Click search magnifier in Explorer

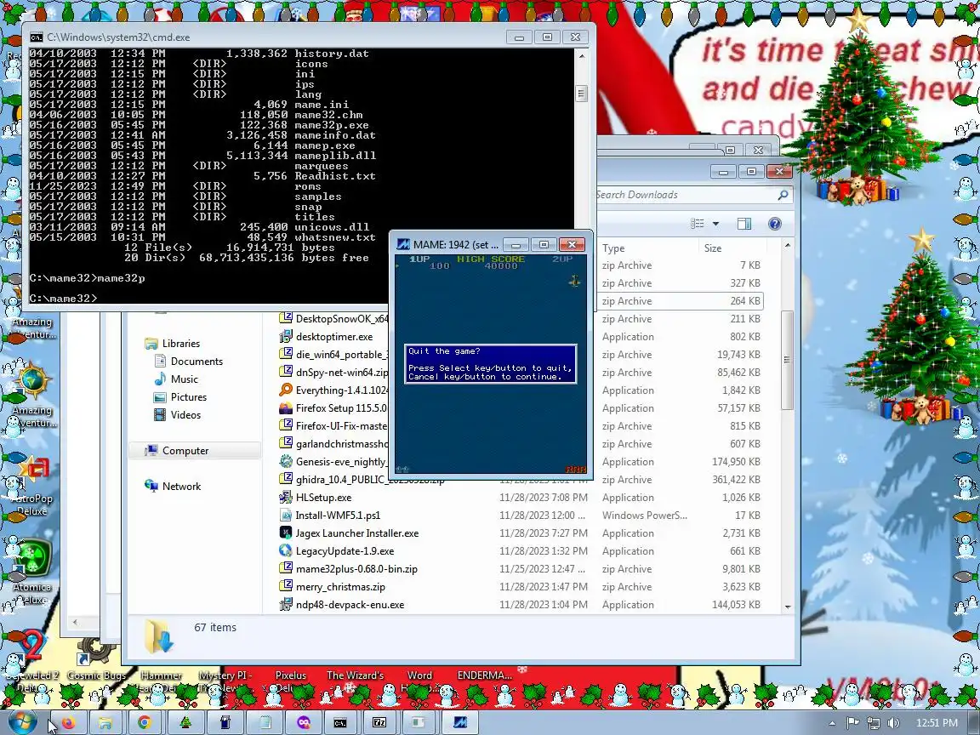coord(783,195)
